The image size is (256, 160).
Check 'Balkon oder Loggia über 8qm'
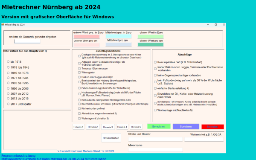point(79,77)
